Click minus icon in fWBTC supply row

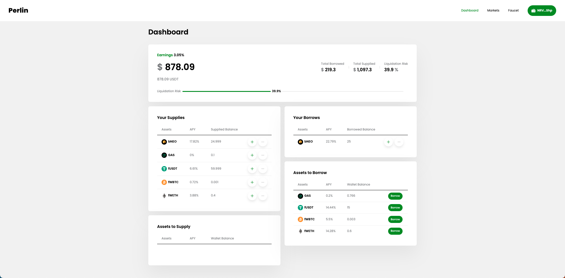coord(263,182)
